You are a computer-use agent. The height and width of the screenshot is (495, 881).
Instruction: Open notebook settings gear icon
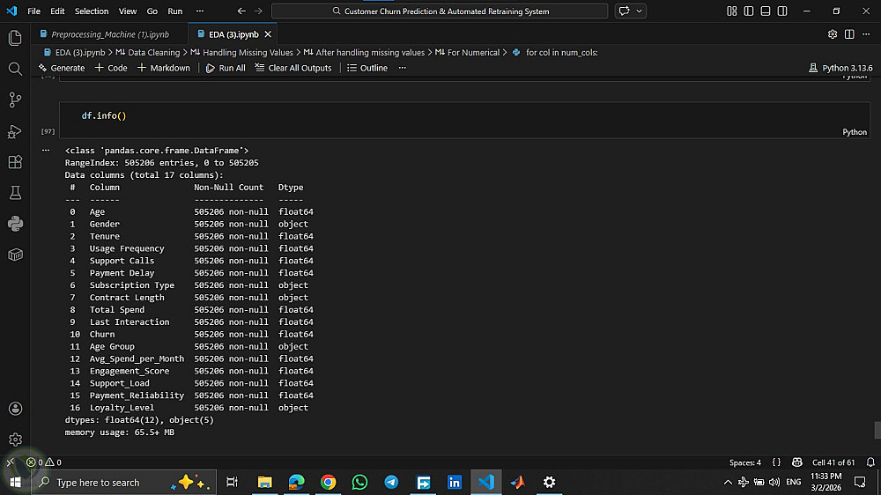[x=833, y=34]
